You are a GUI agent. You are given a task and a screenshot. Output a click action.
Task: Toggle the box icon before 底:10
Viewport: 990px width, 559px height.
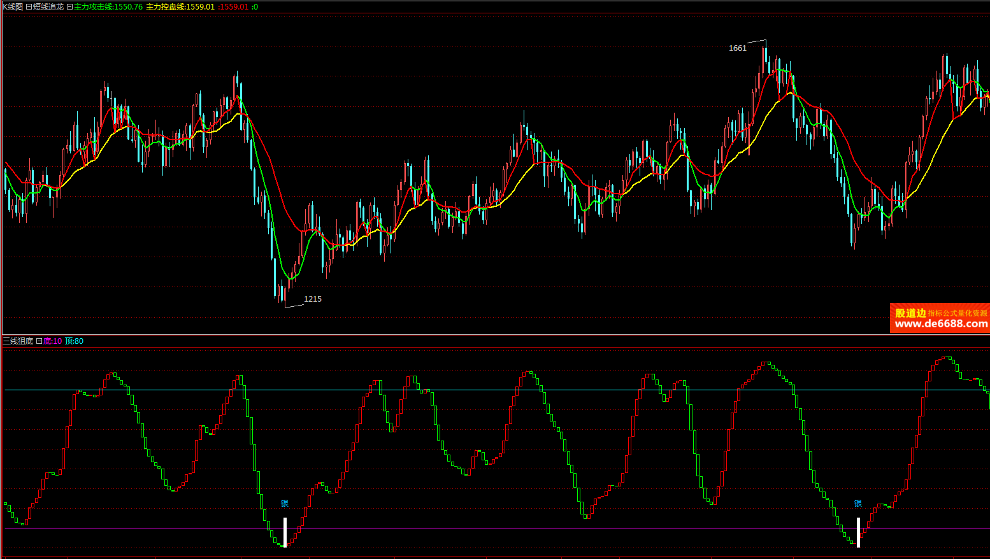pos(39,341)
